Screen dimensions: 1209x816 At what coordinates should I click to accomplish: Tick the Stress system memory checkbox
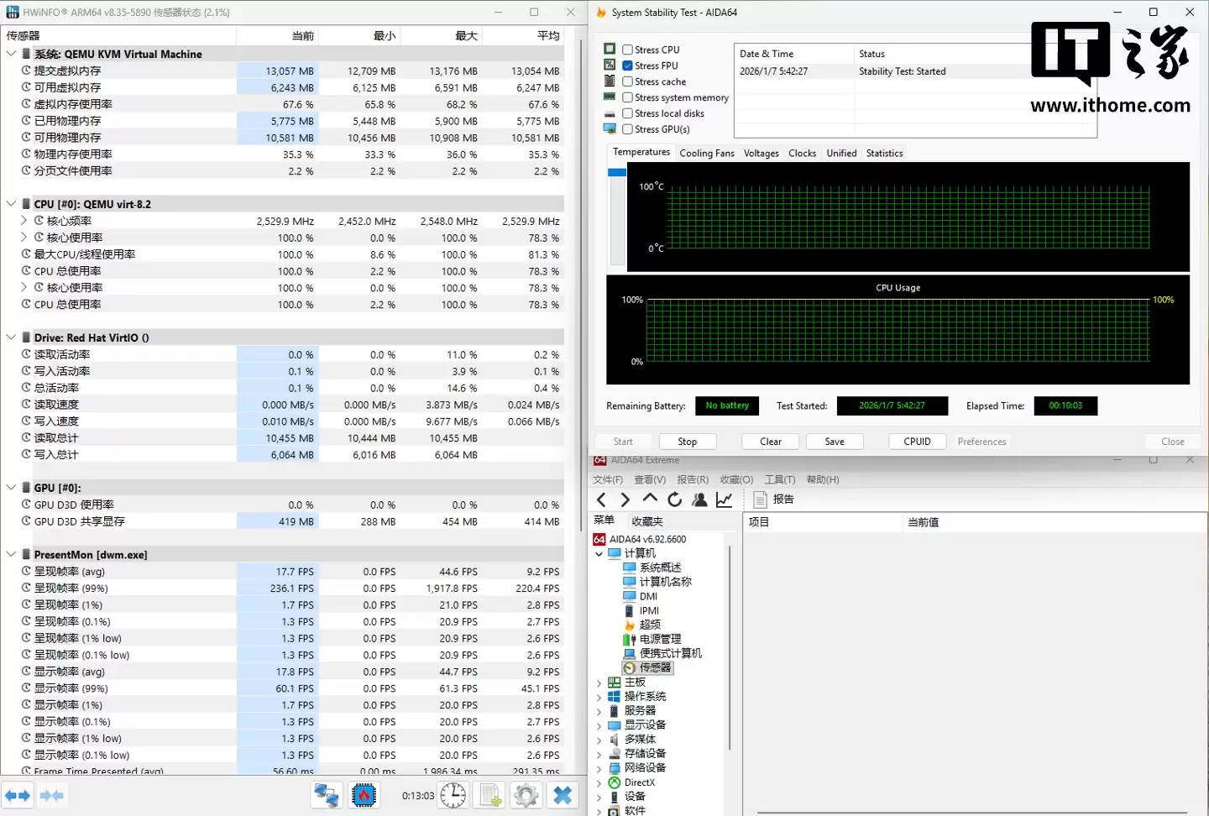[x=627, y=97]
